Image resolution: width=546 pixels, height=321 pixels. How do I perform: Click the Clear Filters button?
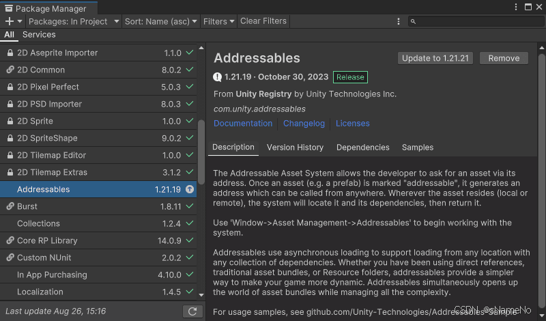click(x=263, y=21)
